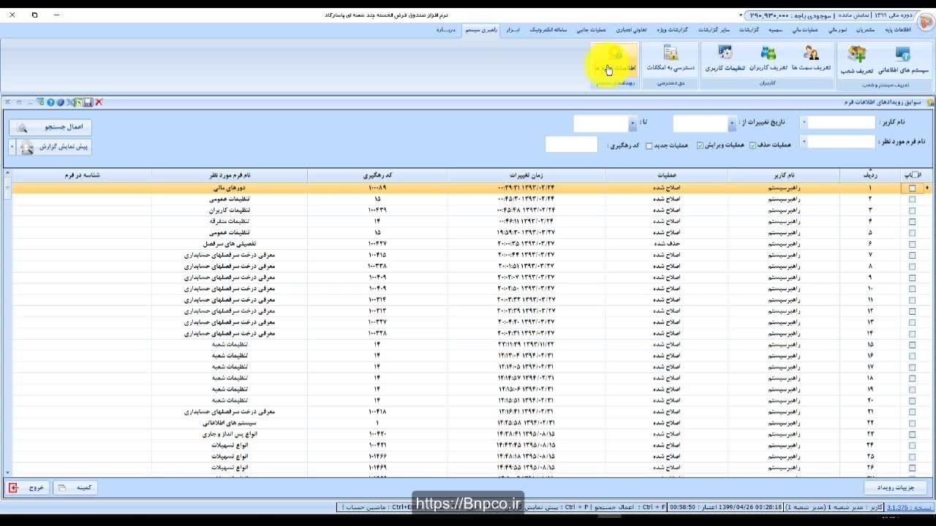Click the سیستم های اطلاعاتی ribbon icon
This screenshot has height=526, width=936.
pos(903,60)
